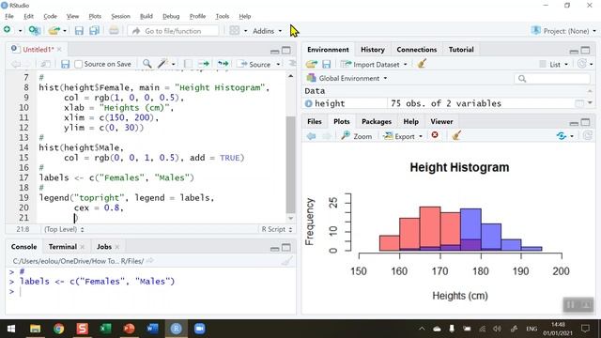
Task: Open the recent files dropdown arrow
Action: pos(65,31)
